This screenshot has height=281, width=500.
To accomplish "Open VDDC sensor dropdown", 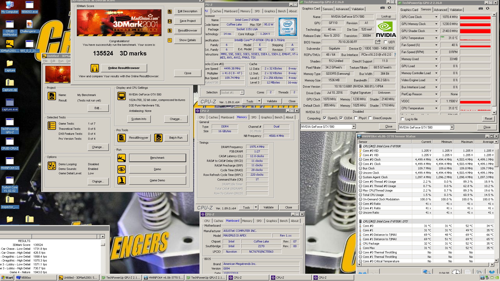I will coord(436,101).
